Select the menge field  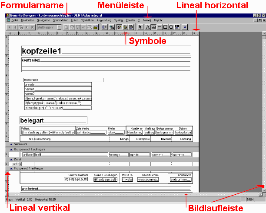tap(119, 155)
